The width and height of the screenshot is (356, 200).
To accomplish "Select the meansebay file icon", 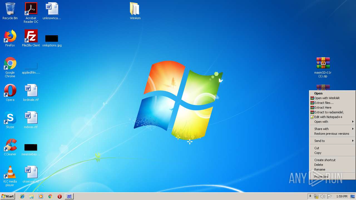I will coord(31,150).
